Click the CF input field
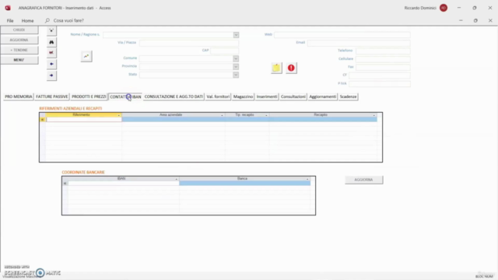This screenshot has width=498, height=280. pos(380,75)
